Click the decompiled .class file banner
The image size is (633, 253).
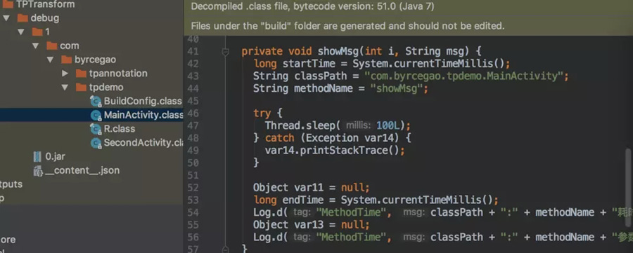408,6
